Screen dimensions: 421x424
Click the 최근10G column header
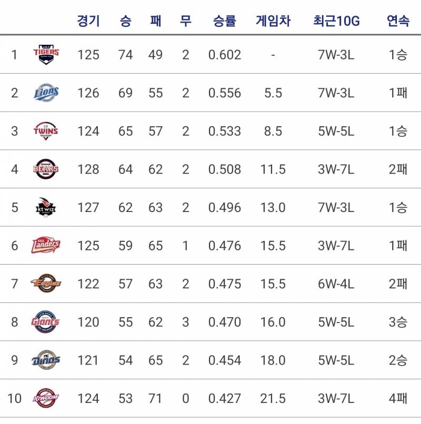(336, 21)
